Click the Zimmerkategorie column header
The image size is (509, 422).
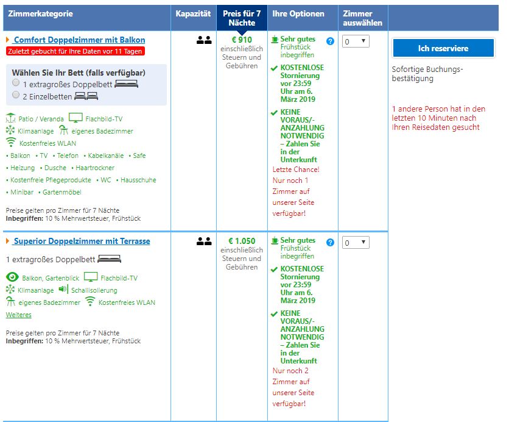(x=40, y=13)
